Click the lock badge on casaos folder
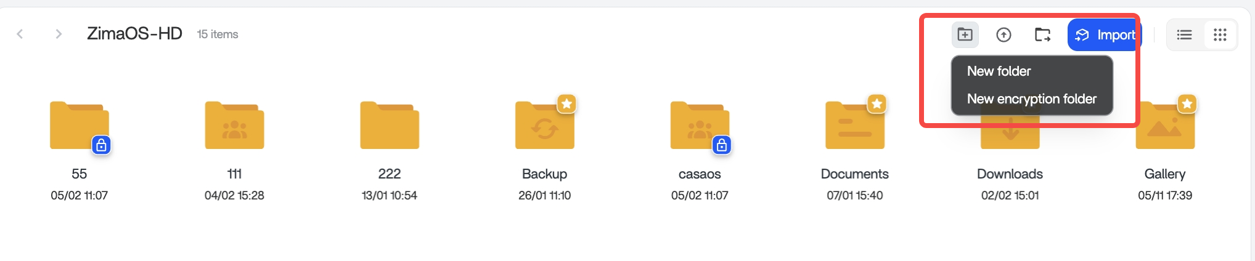The width and height of the screenshot is (1255, 261). coord(721,145)
